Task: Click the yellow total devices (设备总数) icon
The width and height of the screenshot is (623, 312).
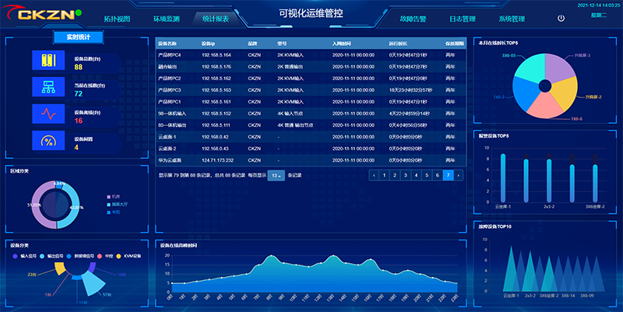Action: click(48, 61)
